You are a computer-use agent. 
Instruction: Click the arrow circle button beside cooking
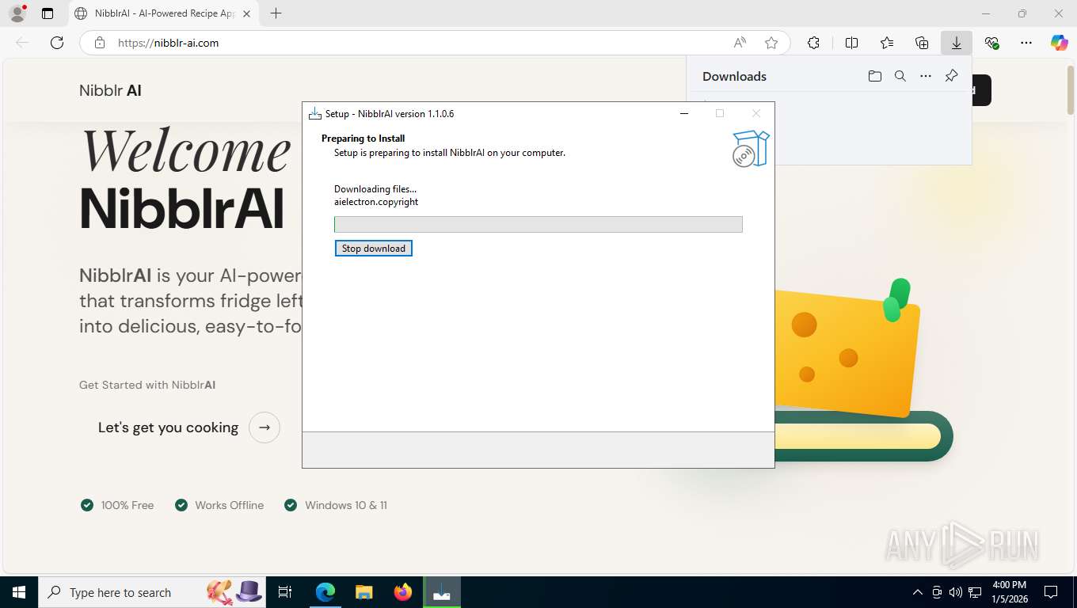[264, 427]
